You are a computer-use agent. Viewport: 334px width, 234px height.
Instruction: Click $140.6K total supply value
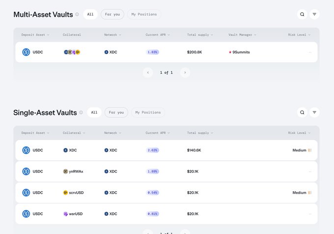click(x=194, y=150)
